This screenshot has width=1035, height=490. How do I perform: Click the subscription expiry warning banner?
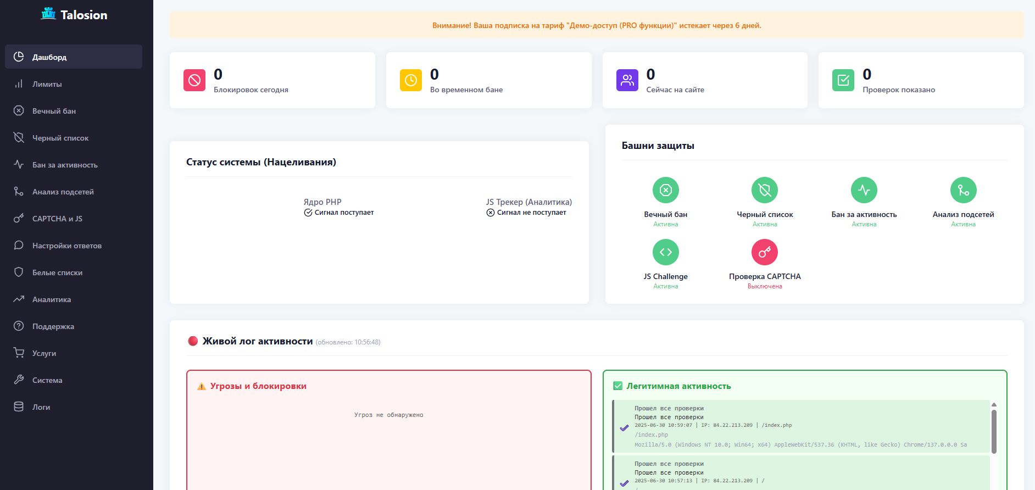(597, 25)
